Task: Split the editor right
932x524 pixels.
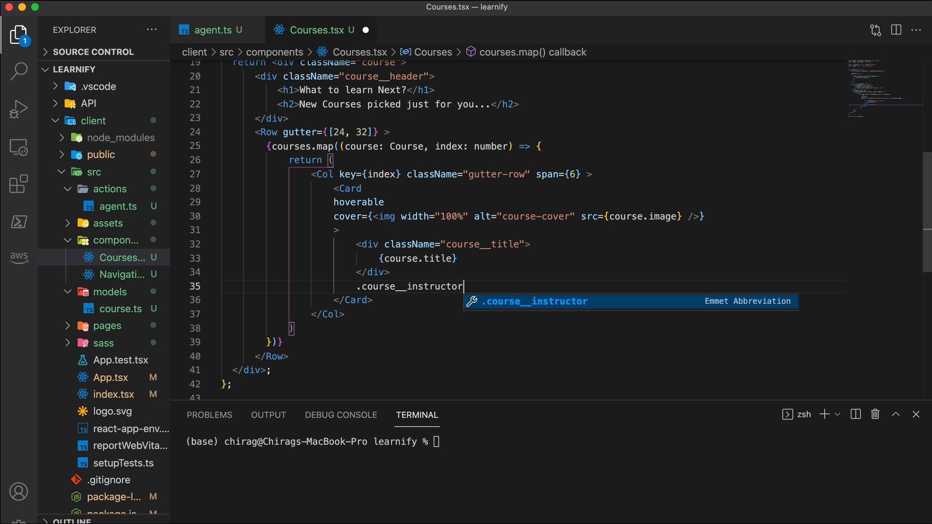Action: click(896, 30)
